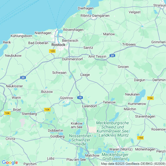Click the 194 shield below Rosenow

pos(140,138)
